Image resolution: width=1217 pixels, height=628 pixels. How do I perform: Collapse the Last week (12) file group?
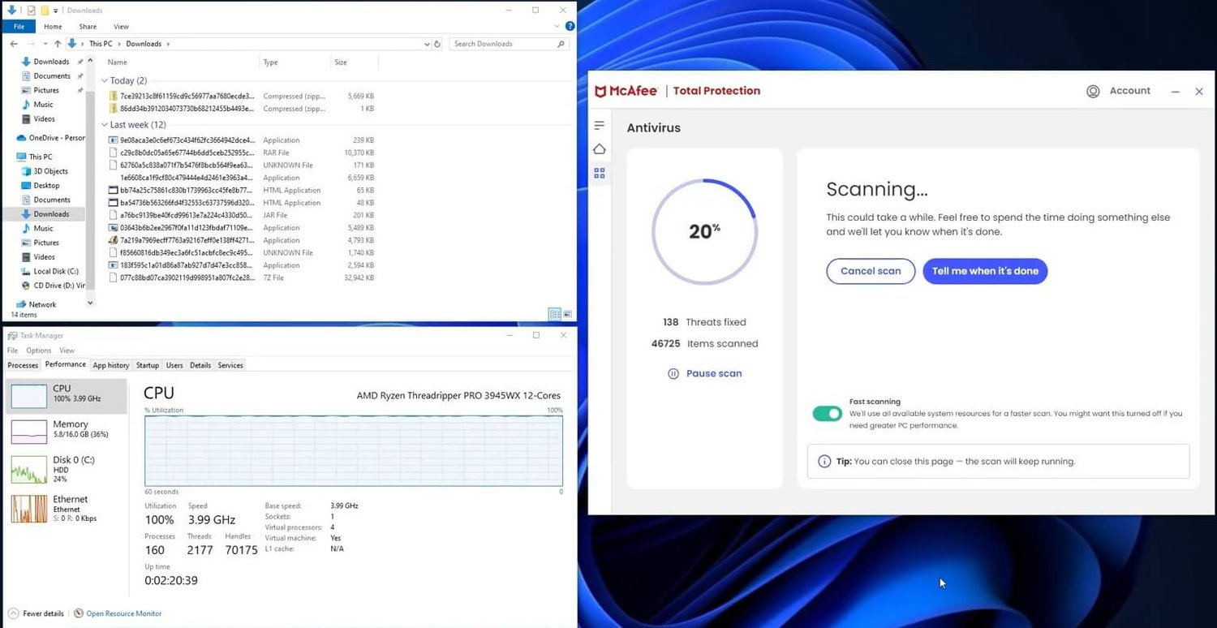coord(105,125)
